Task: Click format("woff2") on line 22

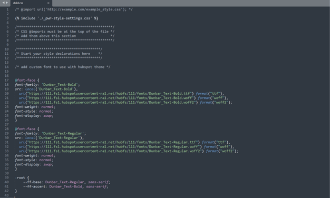Action: click(x=215, y=102)
